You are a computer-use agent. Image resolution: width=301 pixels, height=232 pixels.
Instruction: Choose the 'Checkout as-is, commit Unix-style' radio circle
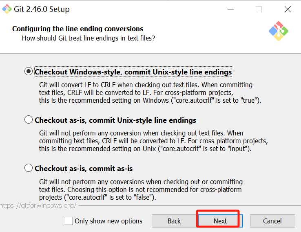[x=29, y=120]
